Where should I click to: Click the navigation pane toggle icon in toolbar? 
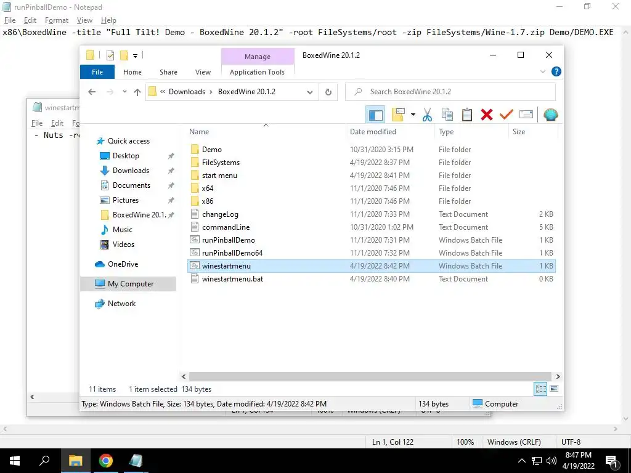coord(375,115)
